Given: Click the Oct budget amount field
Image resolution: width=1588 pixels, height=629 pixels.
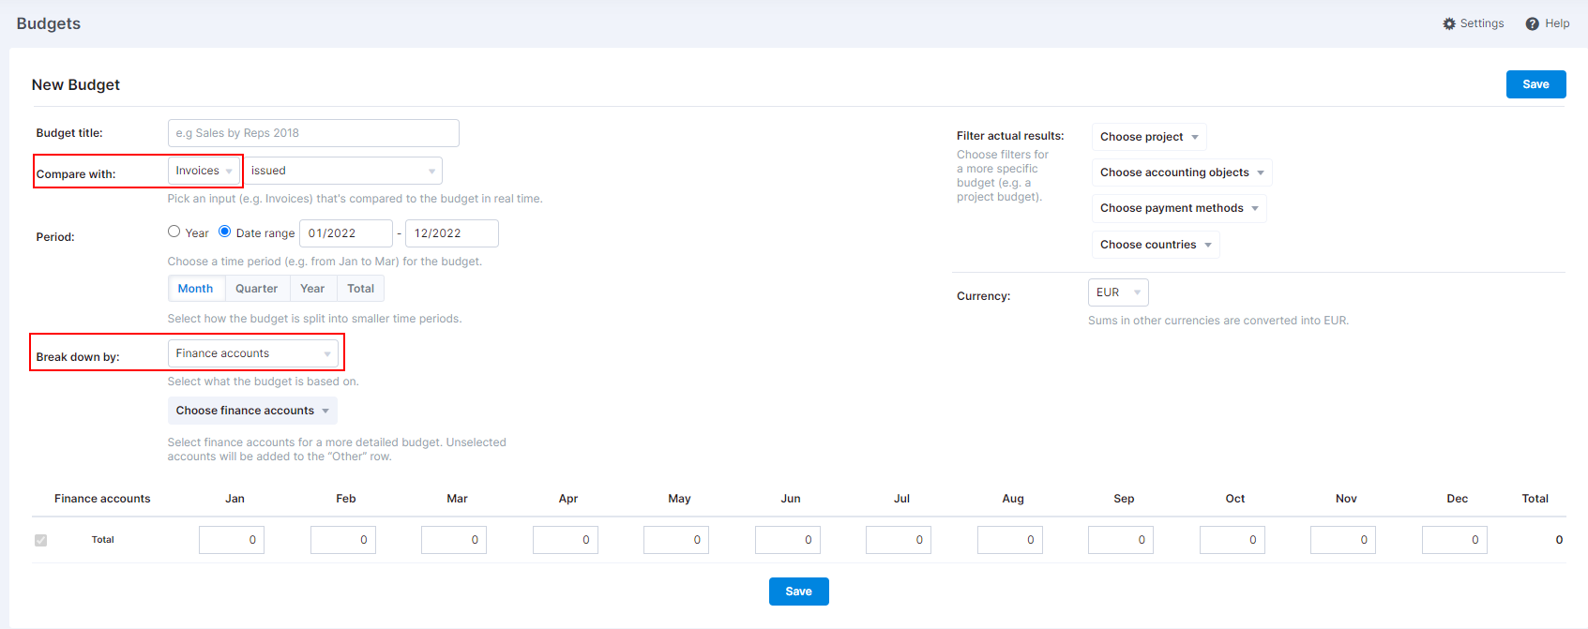Looking at the screenshot, I should click(x=1233, y=540).
